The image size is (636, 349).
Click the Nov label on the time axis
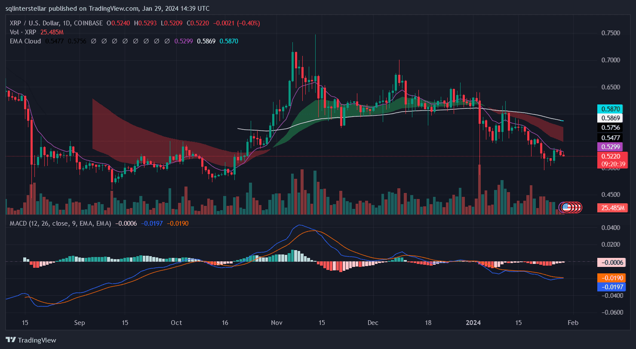276,322
